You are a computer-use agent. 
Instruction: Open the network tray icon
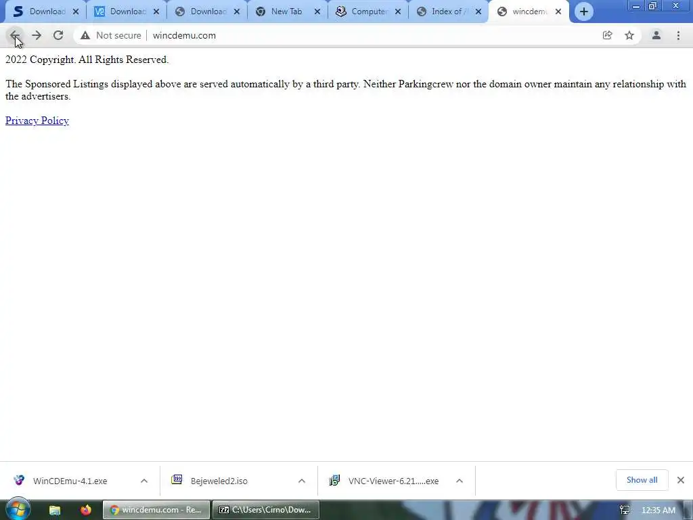625,511
